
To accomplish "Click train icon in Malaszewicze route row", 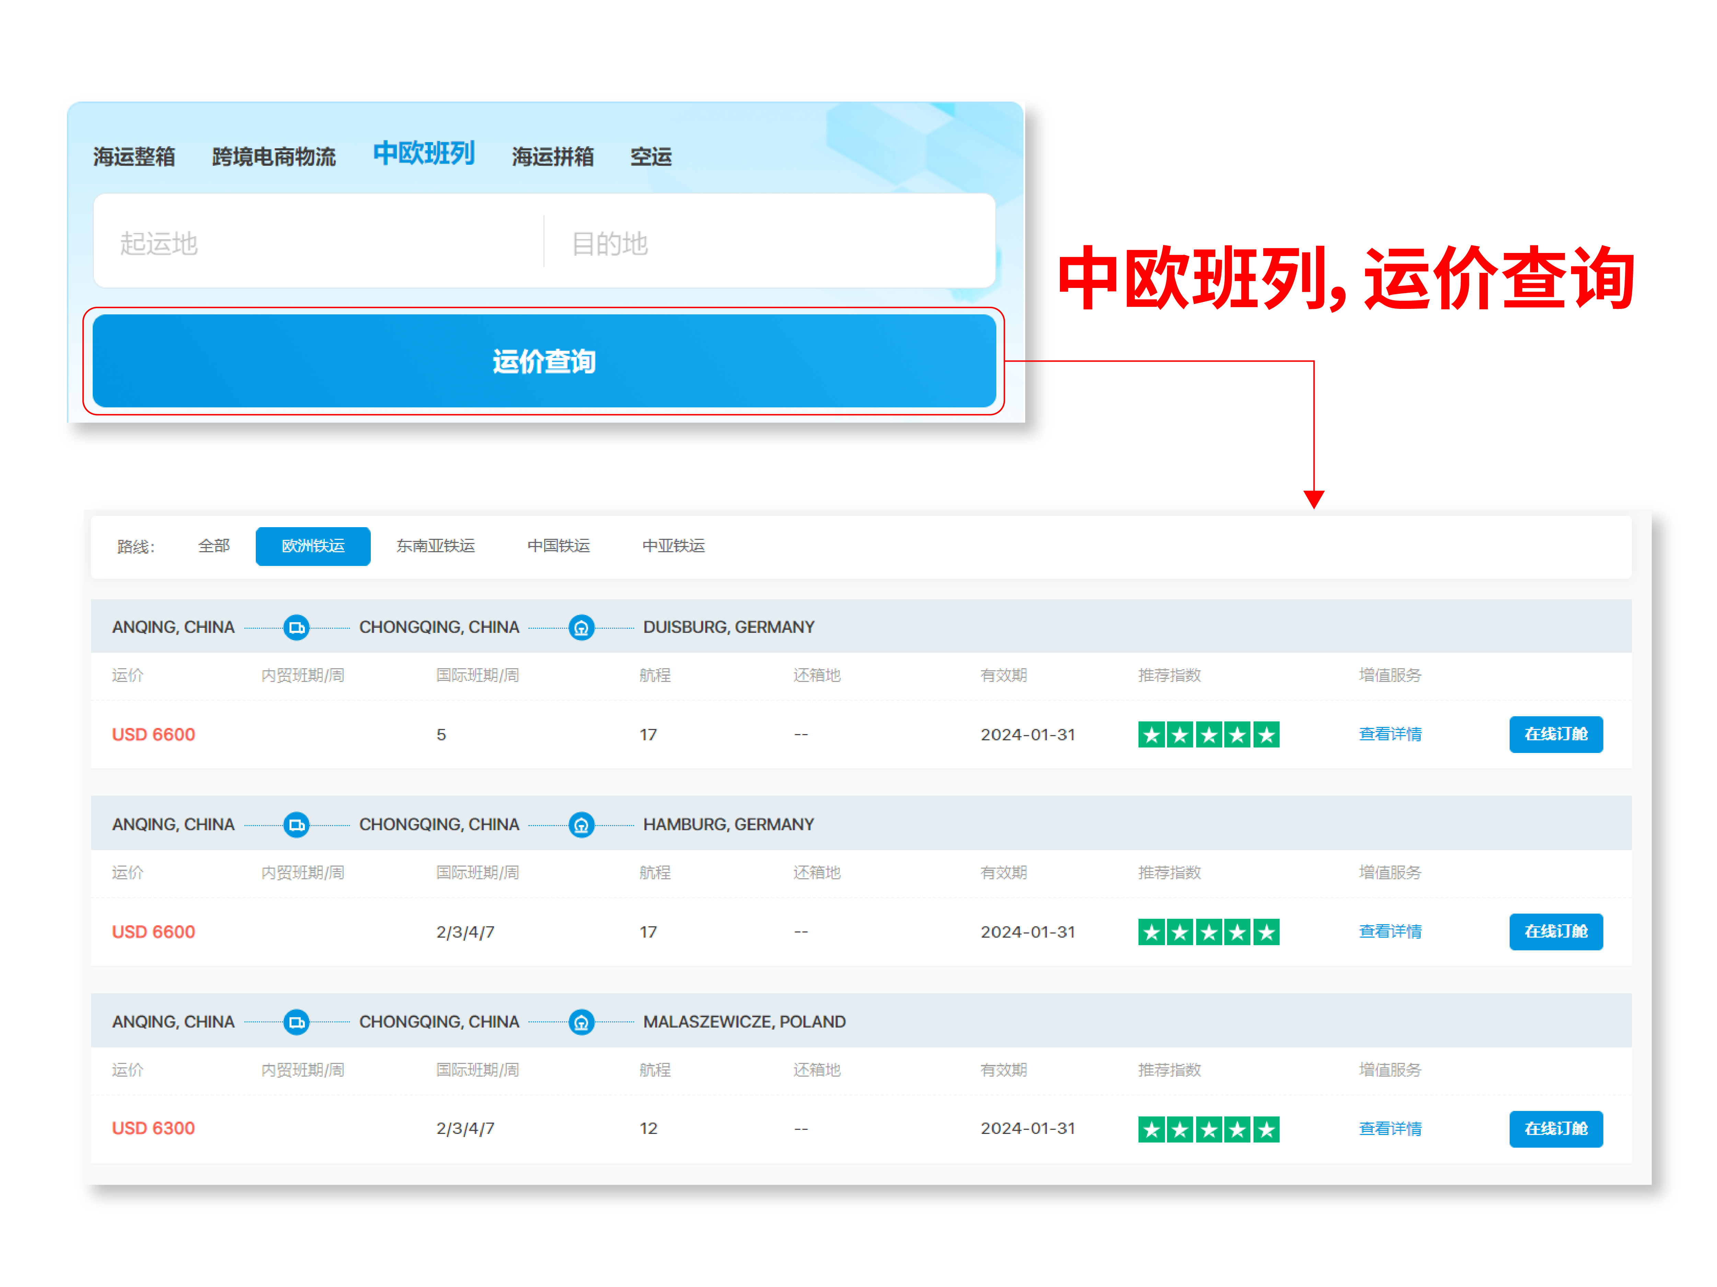I will click(x=581, y=1022).
